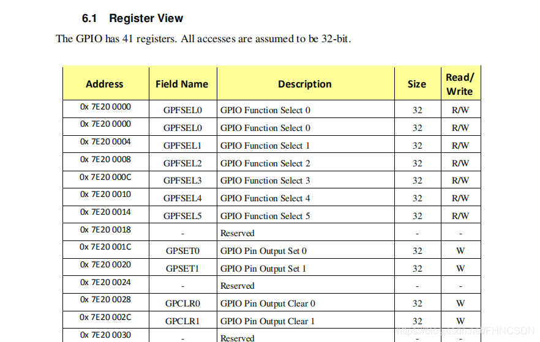Select field name "GPSET0"
This screenshot has height=342, width=540.
click(182, 251)
